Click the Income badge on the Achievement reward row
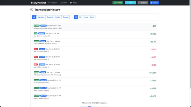This screenshot has width=191, height=107. coord(36,26)
